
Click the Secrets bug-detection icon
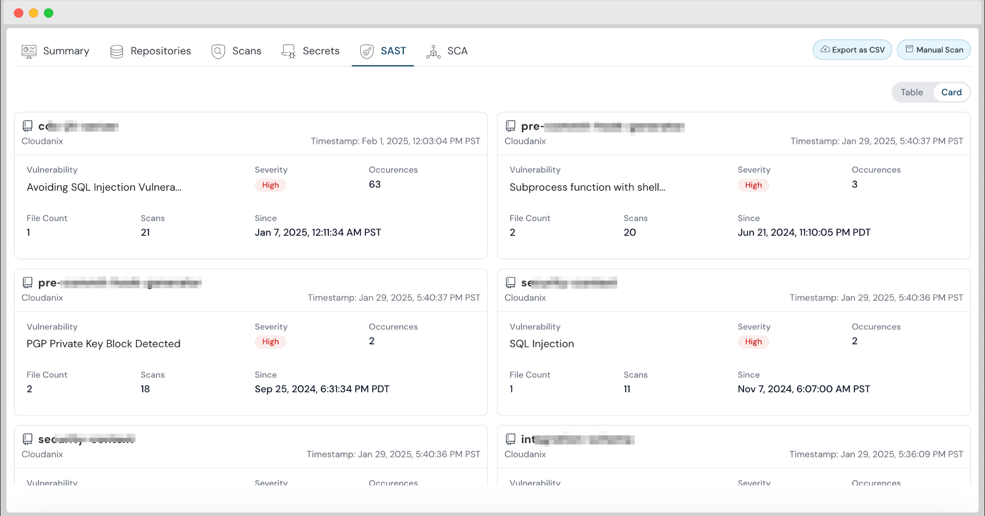(288, 51)
